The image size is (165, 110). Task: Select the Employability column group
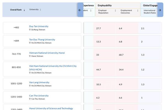[105, 5]
